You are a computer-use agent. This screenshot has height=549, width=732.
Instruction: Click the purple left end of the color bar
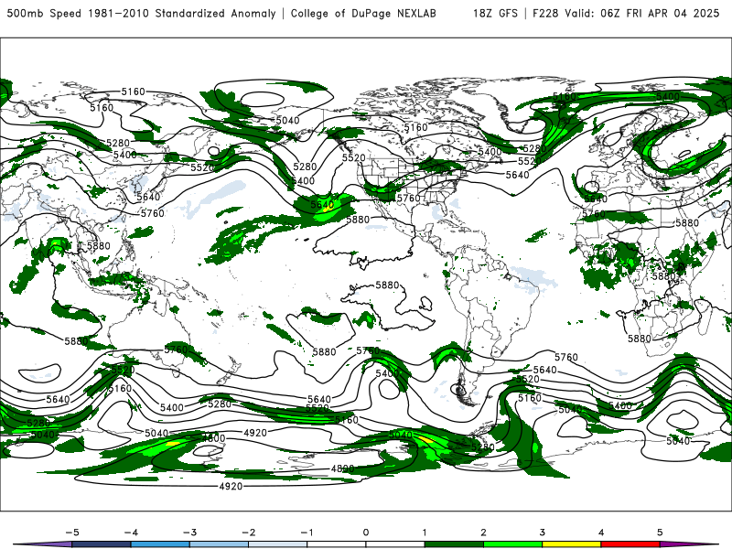click(44, 544)
